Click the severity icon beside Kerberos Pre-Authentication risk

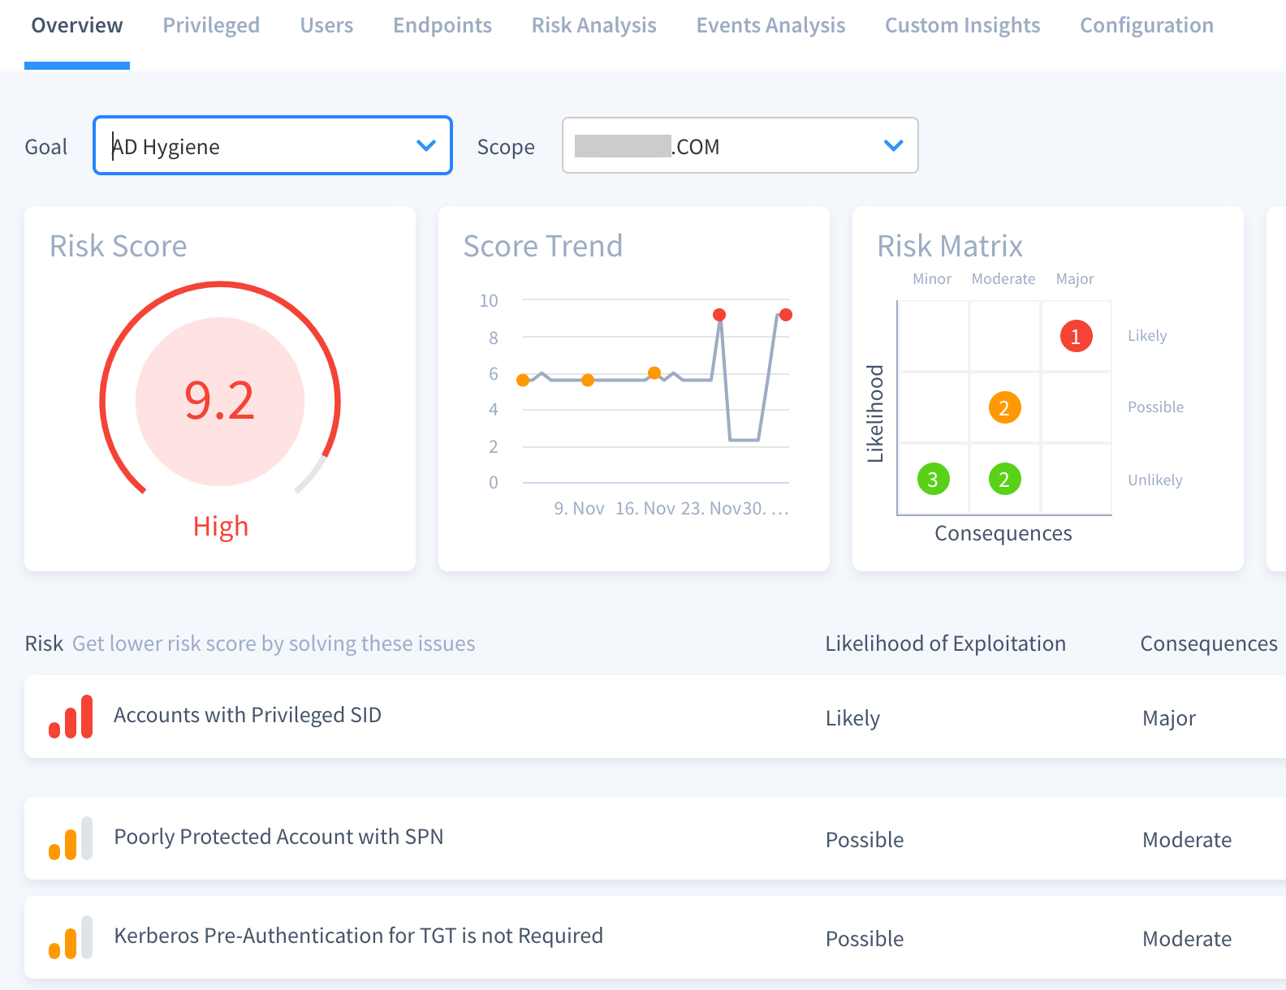(x=71, y=937)
